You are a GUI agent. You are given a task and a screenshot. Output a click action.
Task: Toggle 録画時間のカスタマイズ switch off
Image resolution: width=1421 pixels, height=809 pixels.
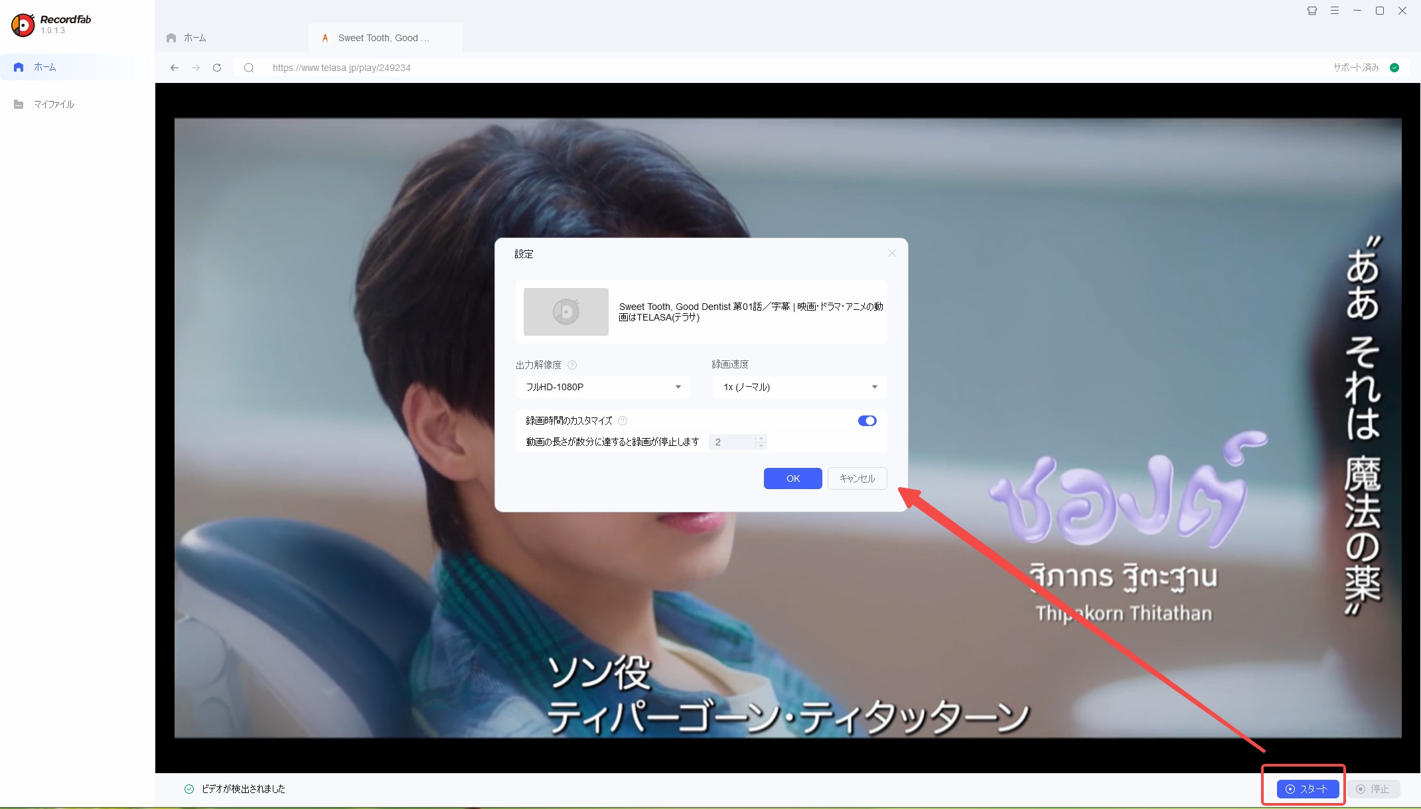(x=867, y=421)
